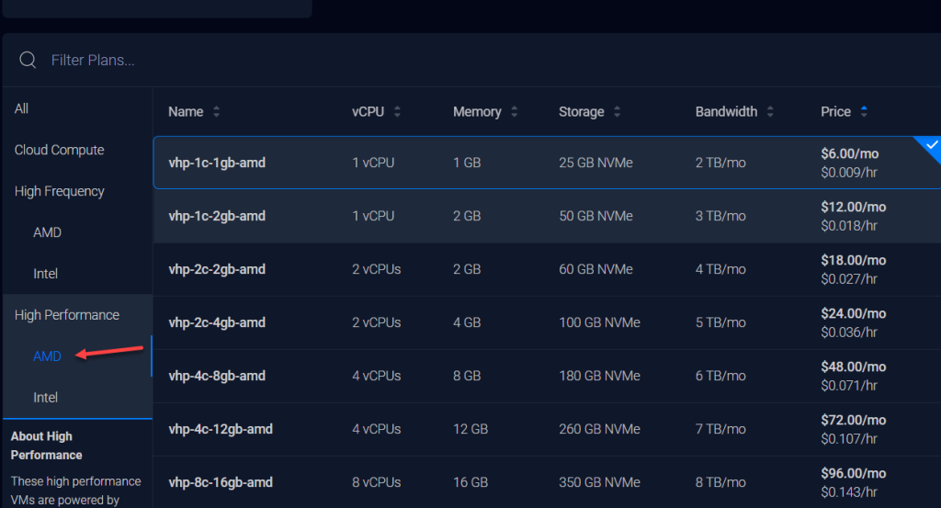Screen dimensions: 941x508
Task: Sort by Storage column sort icon
Action: [617, 112]
